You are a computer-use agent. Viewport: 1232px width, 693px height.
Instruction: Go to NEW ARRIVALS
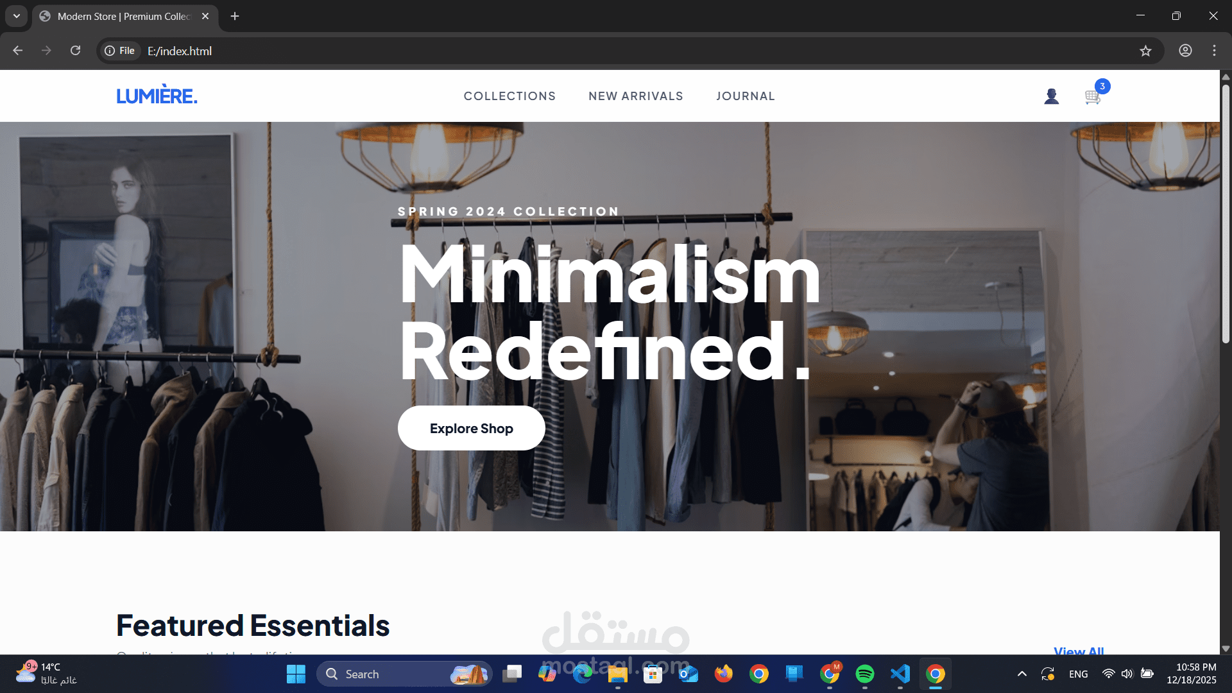click(635, 96)
